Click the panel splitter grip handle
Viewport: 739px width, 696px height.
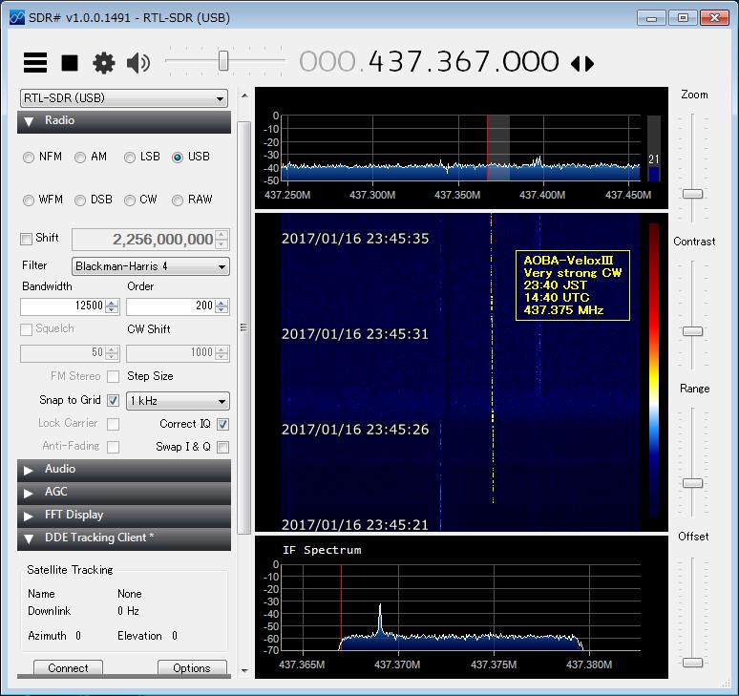pyautogui.click(x=243, y=327)
